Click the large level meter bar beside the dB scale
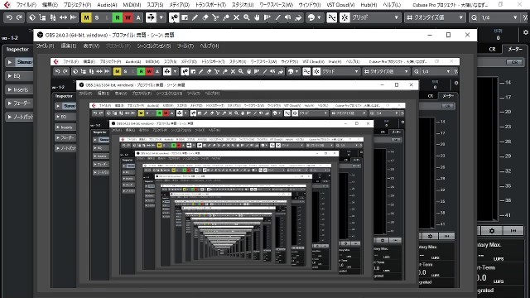The width and height of the screenshot is (530, 298). (488, 149)
